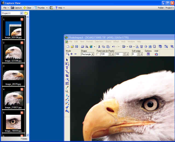Open the dropdown arrow next to the 100 field
This screenshot has width=175, height=142.
(127, 54)
